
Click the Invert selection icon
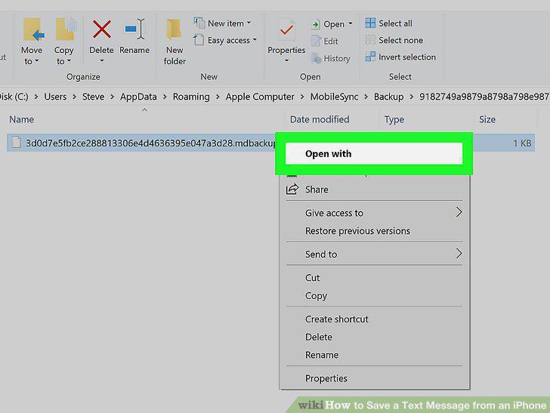tap(370, 57)
